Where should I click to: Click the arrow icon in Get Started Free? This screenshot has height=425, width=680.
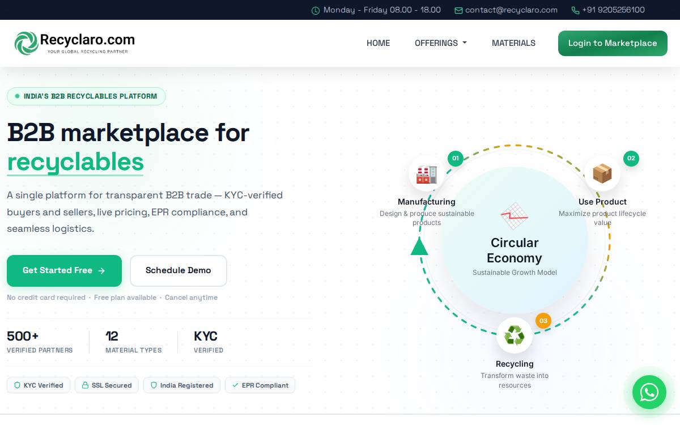point(101,271)
